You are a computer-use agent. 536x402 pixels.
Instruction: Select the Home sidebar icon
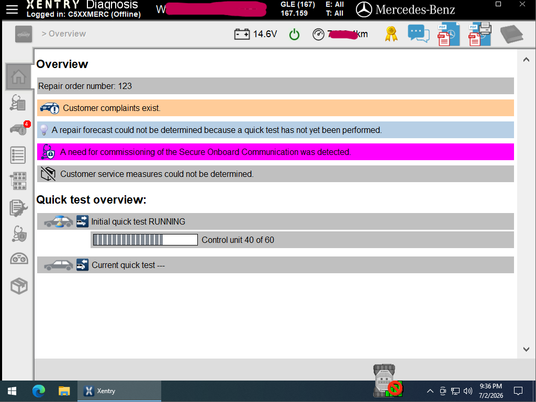click(x=19, y=76)
